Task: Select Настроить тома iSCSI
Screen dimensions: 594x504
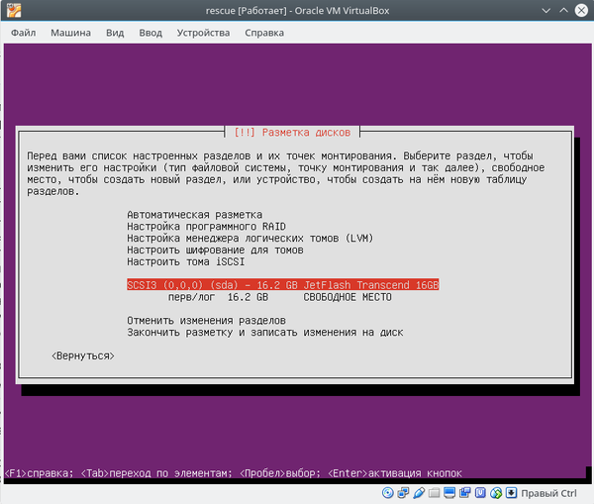Action: (186, 261)
